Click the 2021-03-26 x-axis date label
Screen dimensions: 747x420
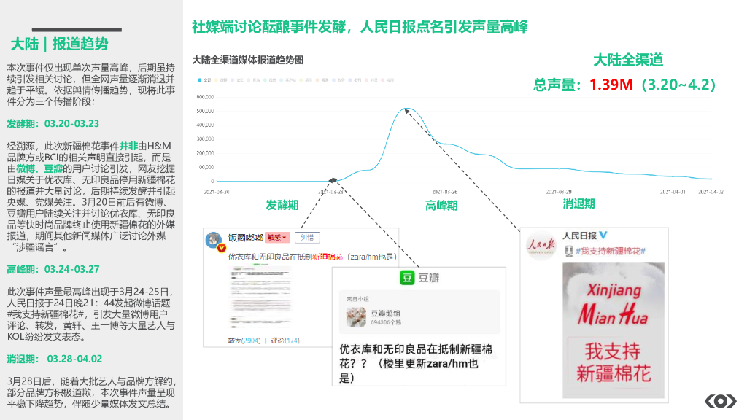[x=444, y=192]
